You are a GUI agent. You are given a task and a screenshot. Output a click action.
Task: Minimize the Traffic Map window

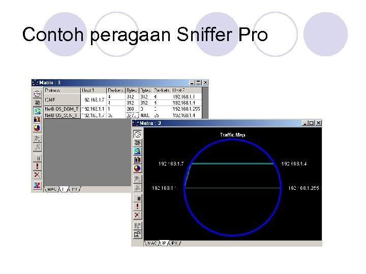(305, 123)
